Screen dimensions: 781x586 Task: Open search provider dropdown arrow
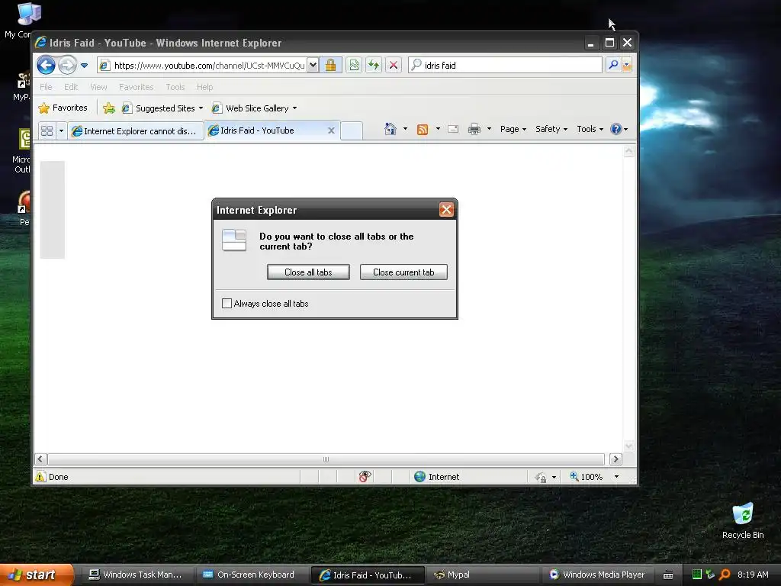tap(627, 66)
